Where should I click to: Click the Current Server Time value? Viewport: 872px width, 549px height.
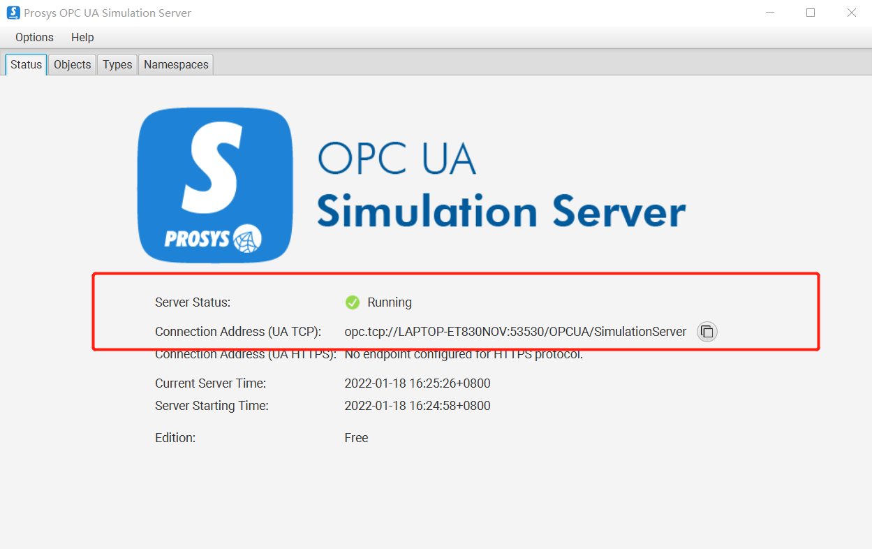417,383
